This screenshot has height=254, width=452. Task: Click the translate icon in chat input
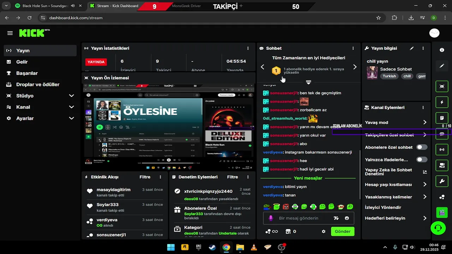pos(336,218)
